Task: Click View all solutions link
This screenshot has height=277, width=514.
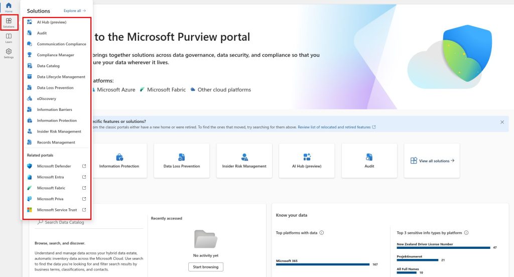Action: (x=432, y=161)
